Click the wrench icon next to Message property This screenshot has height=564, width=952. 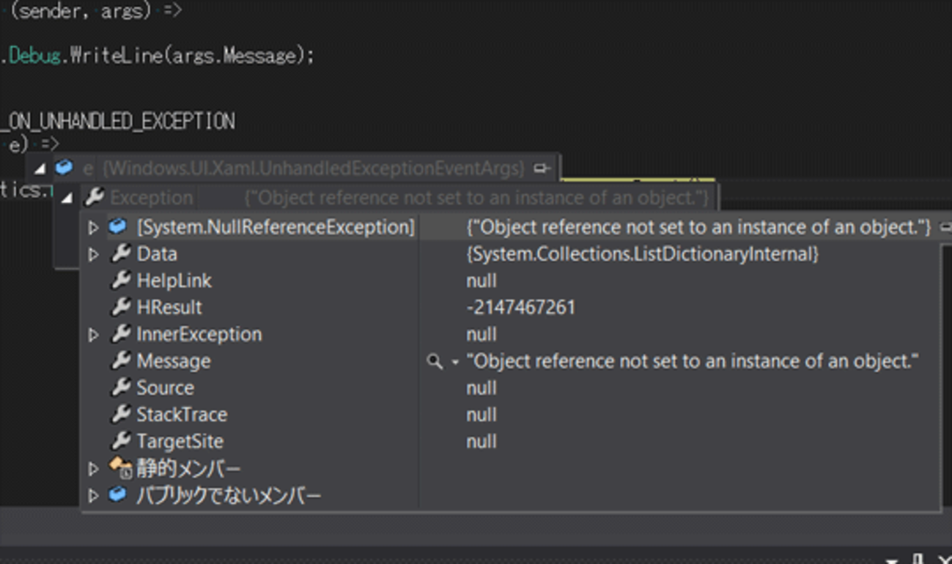(x=120, y=361)
